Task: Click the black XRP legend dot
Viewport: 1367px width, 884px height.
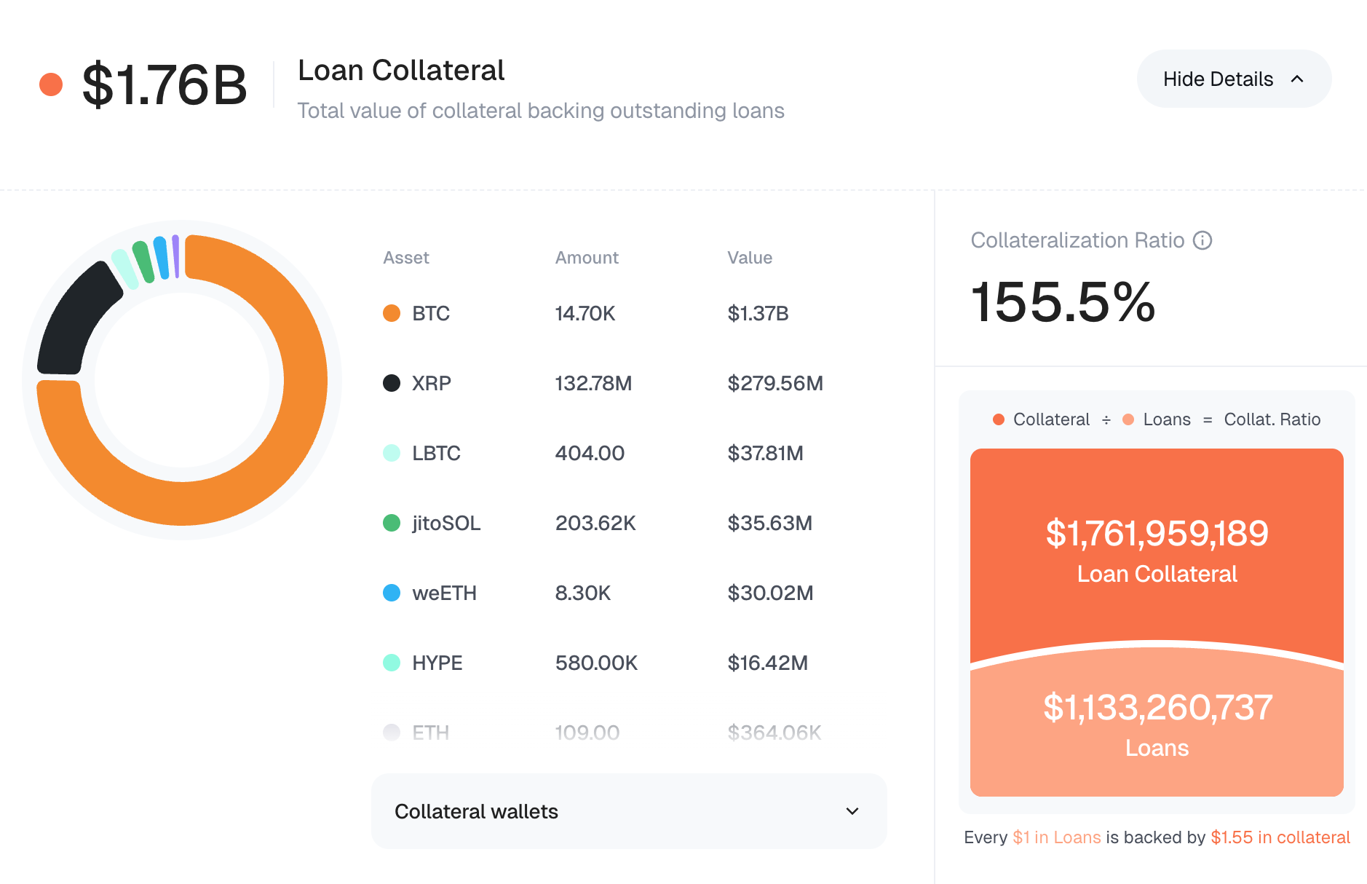Action: tap(392, 383)
